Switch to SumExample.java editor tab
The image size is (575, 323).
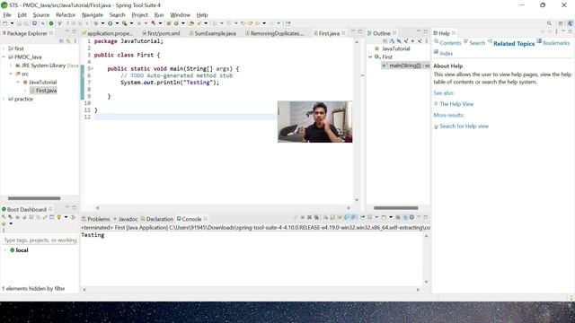click(x=212, y=33)
